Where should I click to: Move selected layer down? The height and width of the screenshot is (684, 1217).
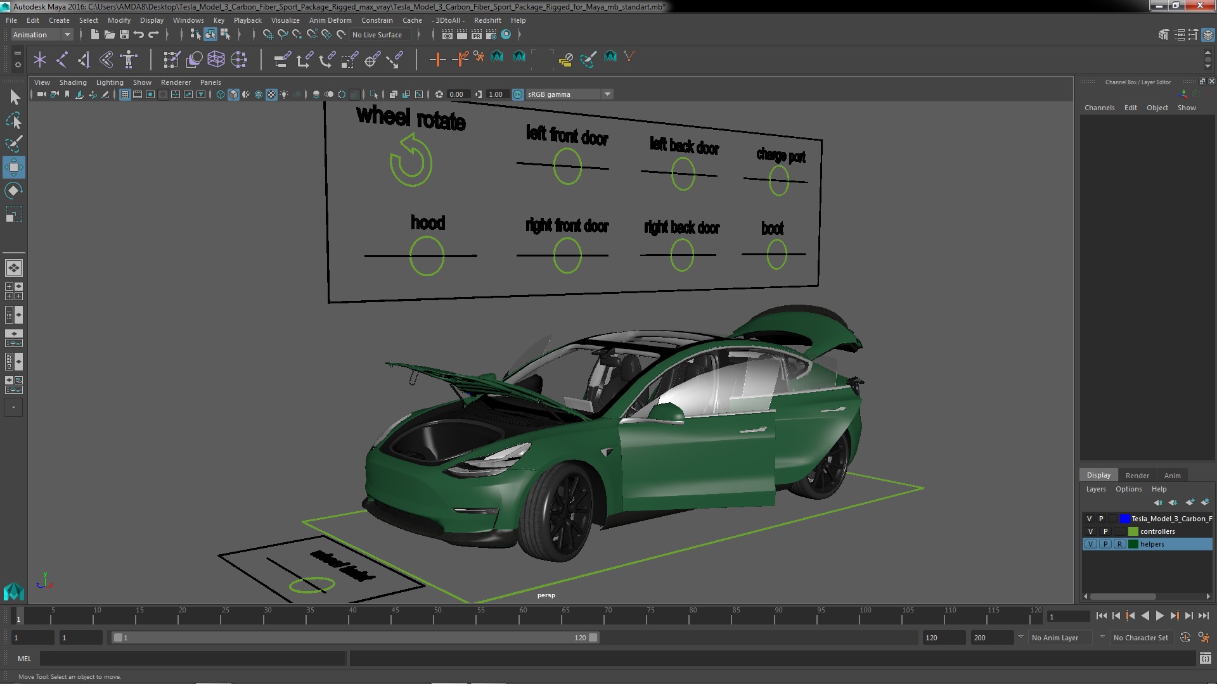pyautogui.click(x=1173, y=502)
